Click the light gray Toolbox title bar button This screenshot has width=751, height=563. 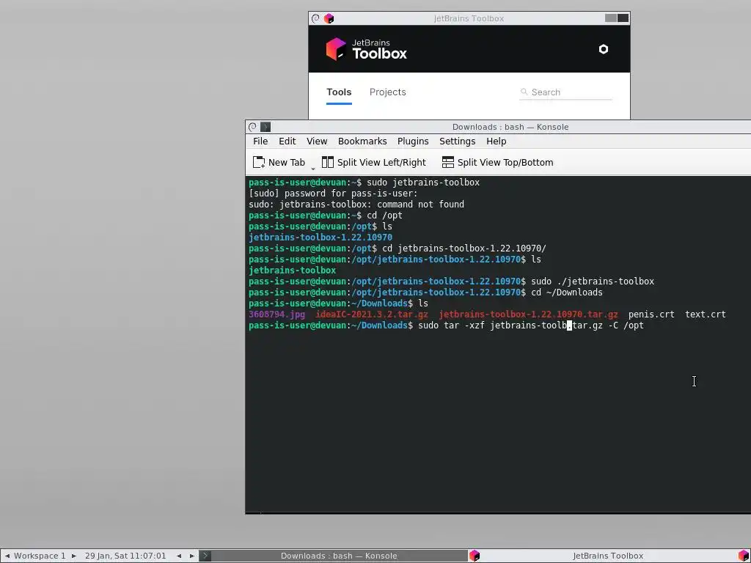pyautogui.click(x=611, y=18)
